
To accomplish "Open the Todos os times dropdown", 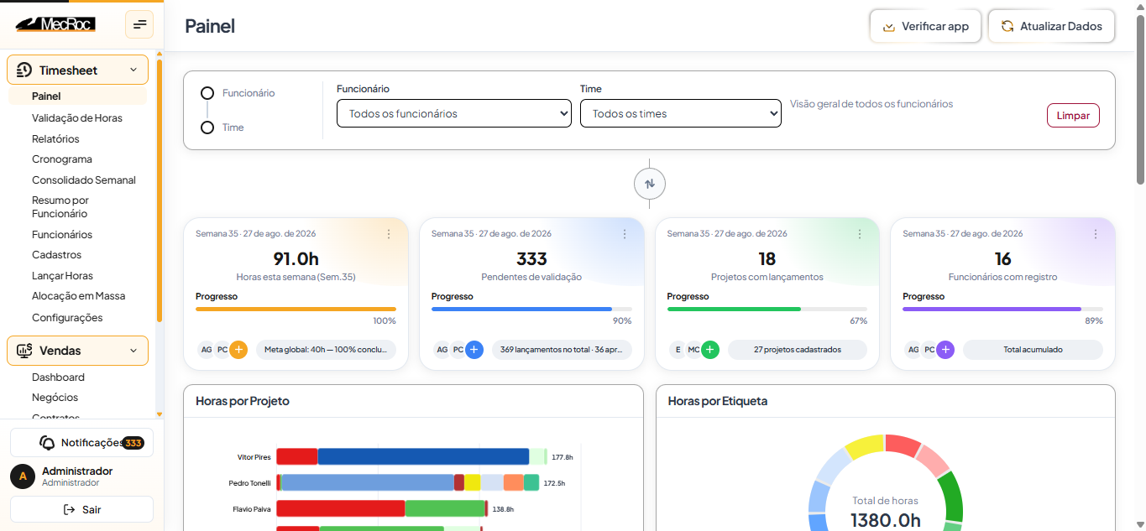I will 681,113.
